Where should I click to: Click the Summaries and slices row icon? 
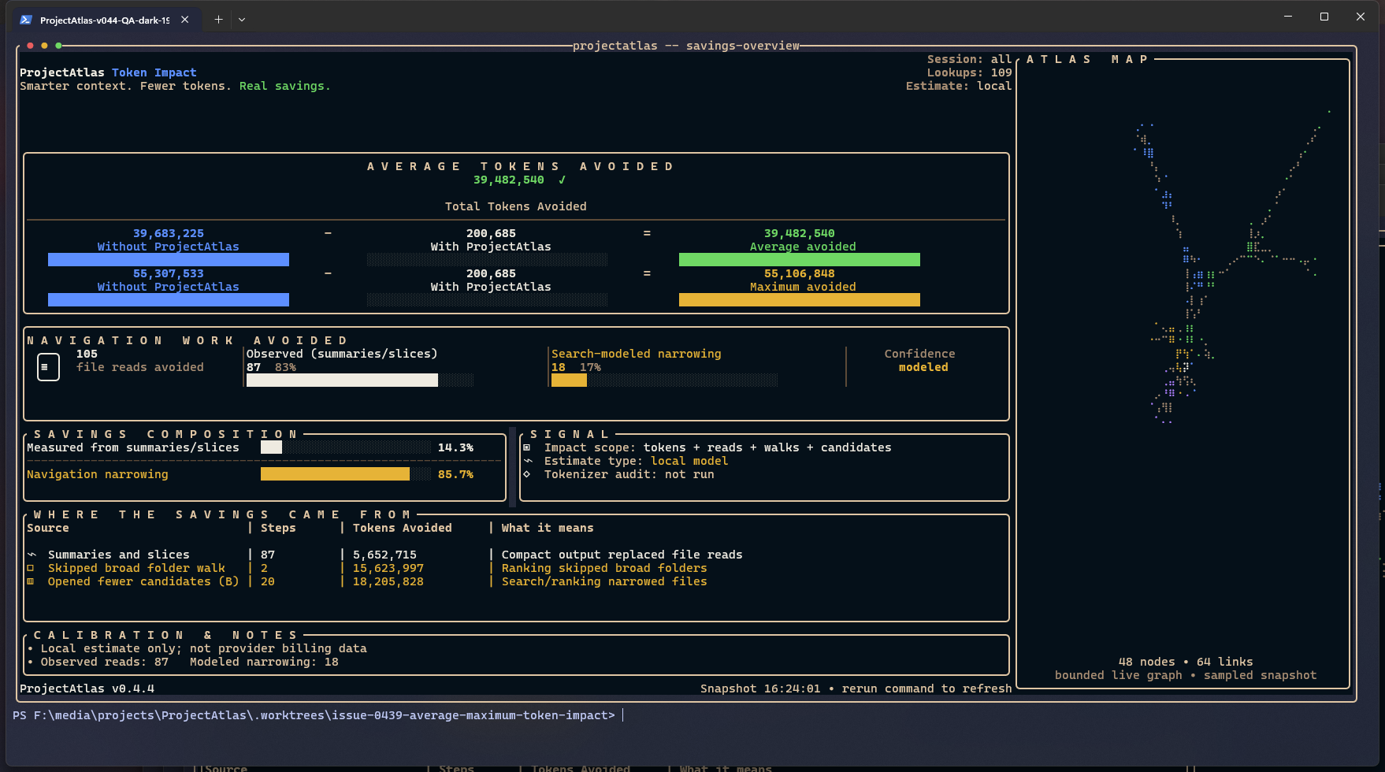coord(32,555)
